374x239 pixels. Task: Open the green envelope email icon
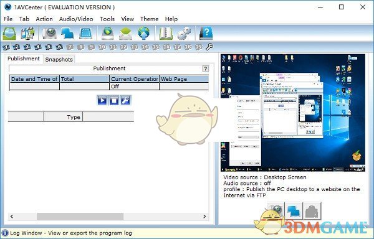coord(126,34)
